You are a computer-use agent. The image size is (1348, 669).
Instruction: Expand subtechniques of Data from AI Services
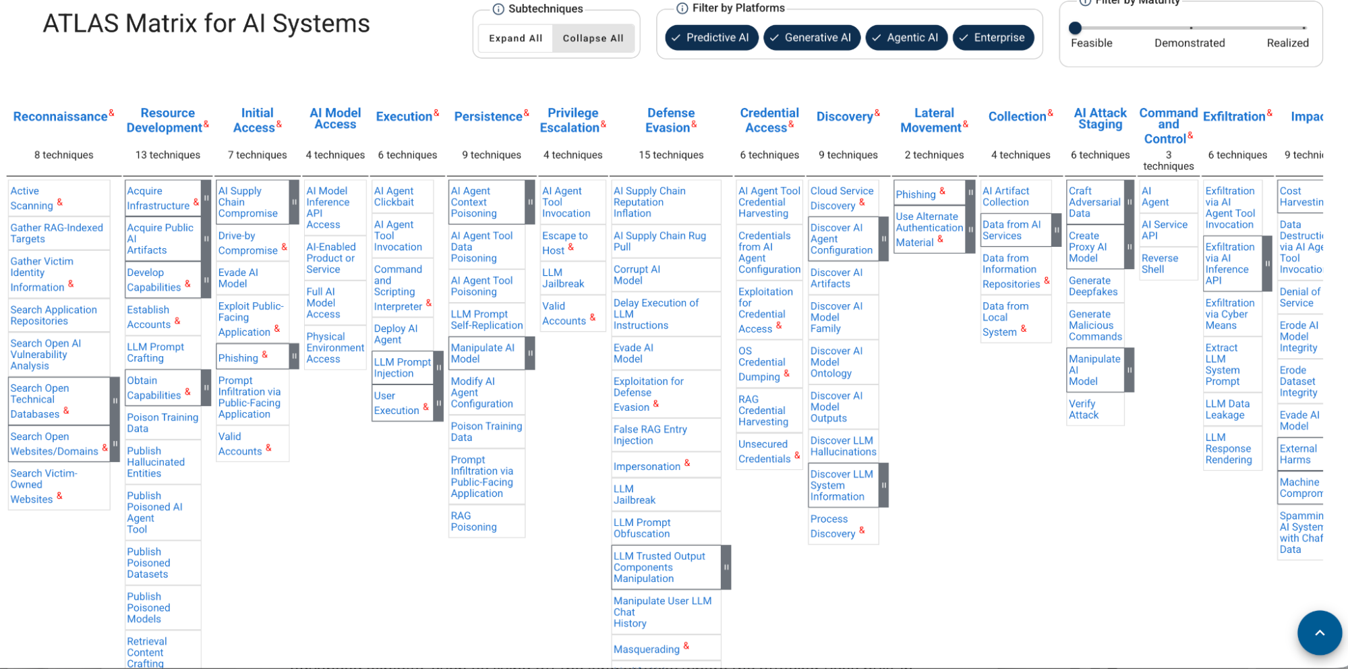pos(1056,230)
